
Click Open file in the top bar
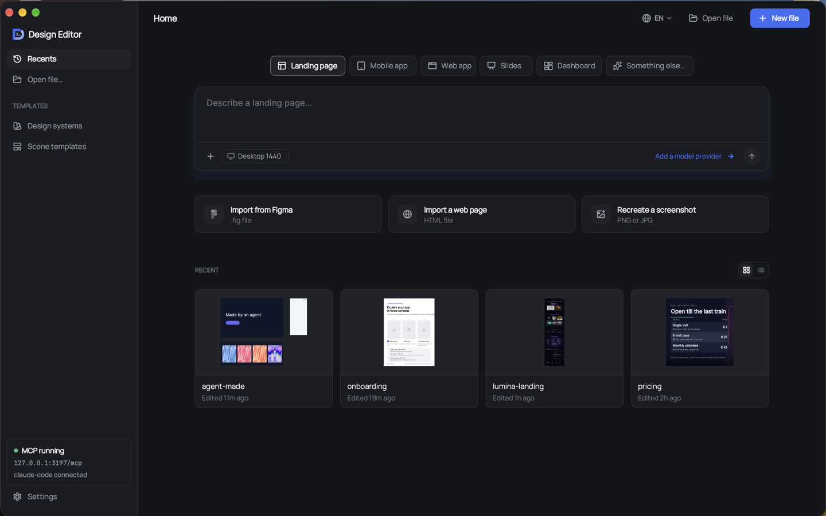coord(711,18)
